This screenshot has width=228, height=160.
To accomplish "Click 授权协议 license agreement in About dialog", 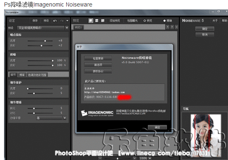I will 98,71.
